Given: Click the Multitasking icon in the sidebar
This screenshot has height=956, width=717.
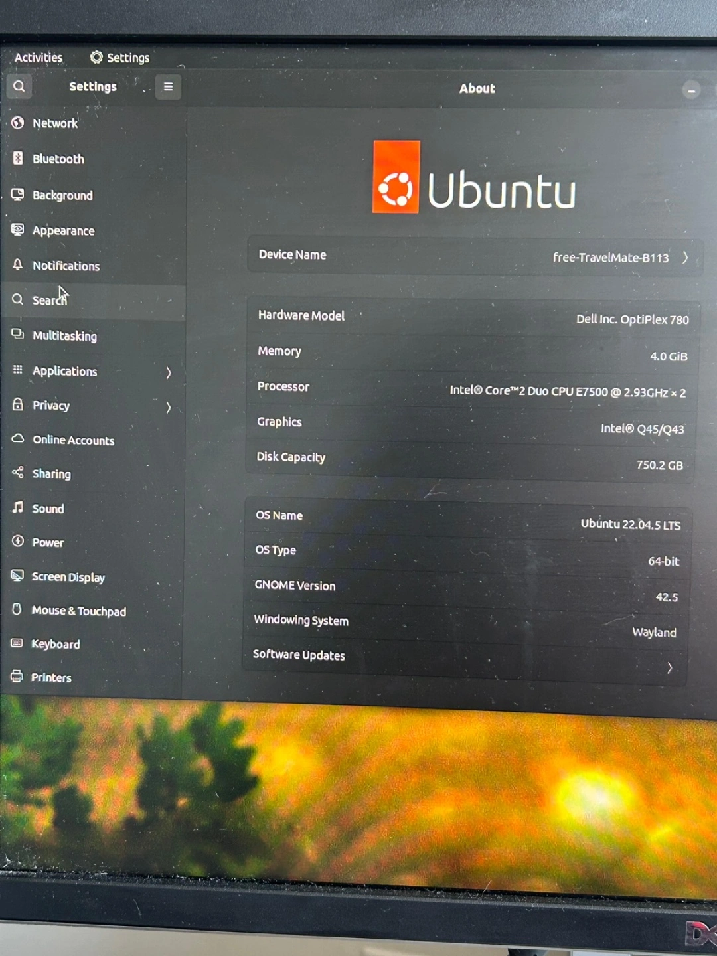Looking at the screenshot, I should click(x=18, y=334).
